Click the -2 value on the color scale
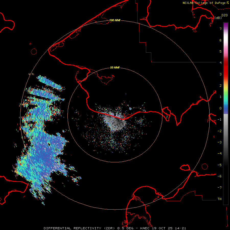The height and width of the screenshot is (230, 230). [x=220, y=131]
